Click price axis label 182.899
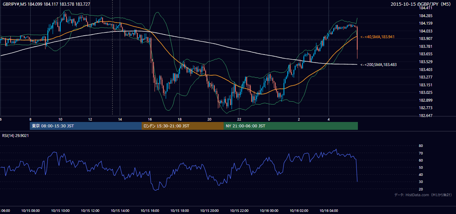 (x=426, y=100)
